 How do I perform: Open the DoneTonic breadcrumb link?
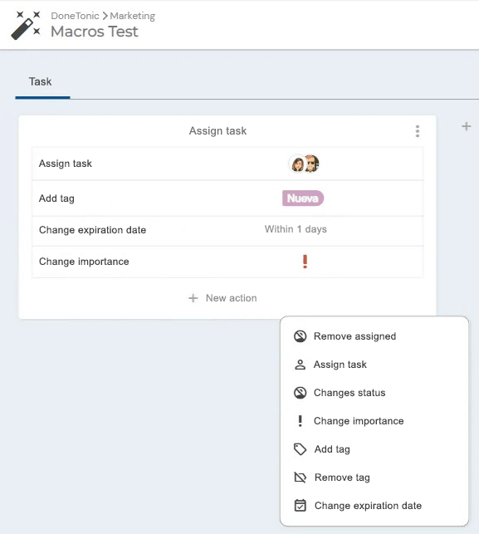coord(75,16)
